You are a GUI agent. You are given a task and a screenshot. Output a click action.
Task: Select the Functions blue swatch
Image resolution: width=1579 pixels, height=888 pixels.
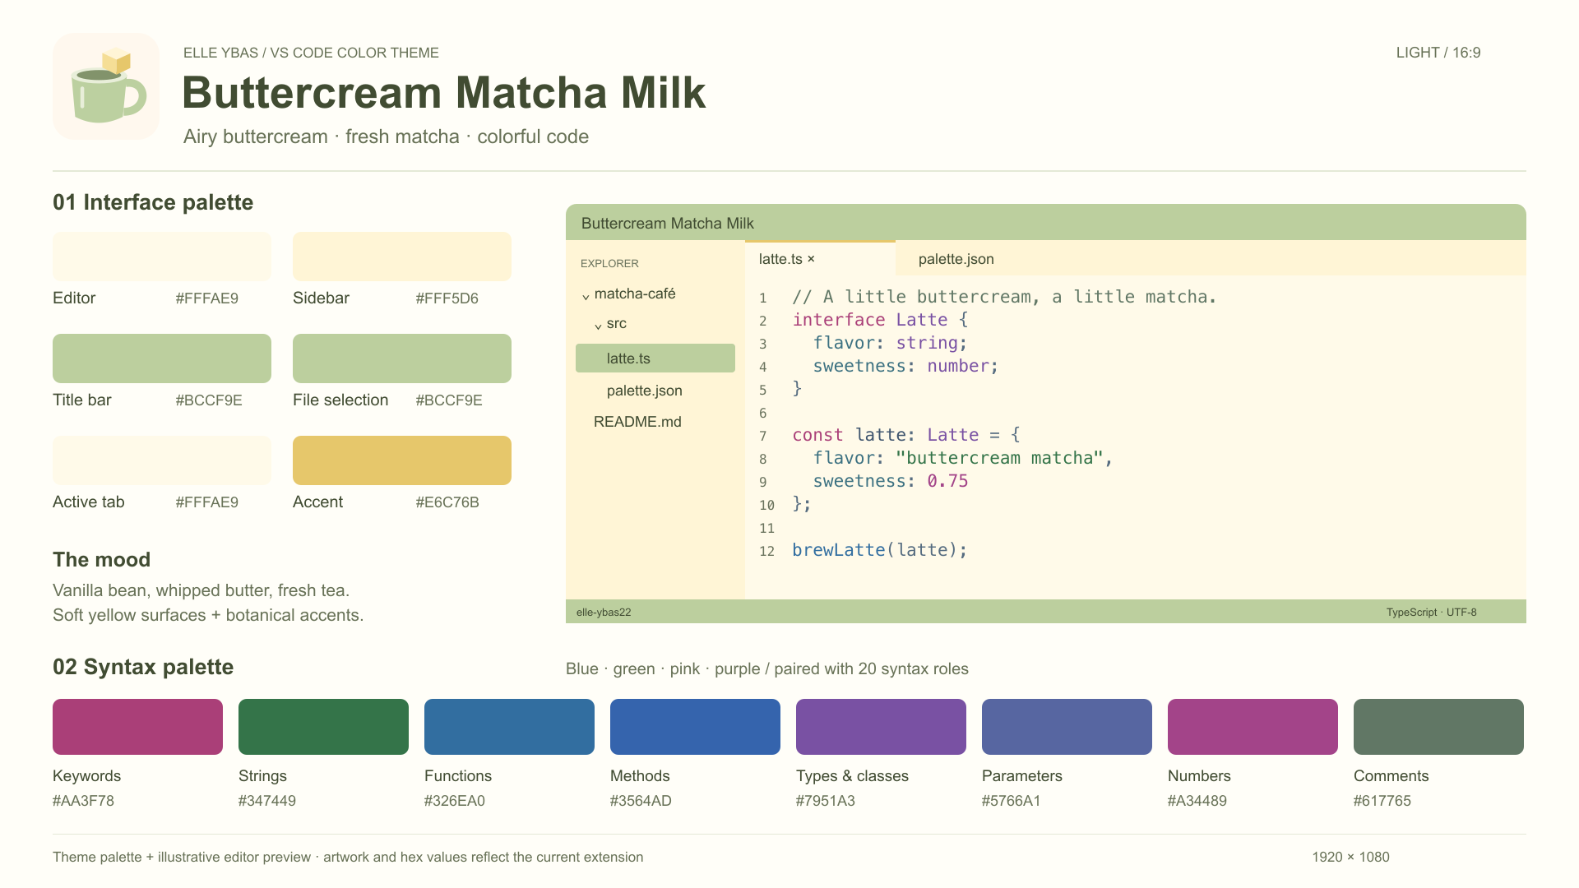pos(509,727)
